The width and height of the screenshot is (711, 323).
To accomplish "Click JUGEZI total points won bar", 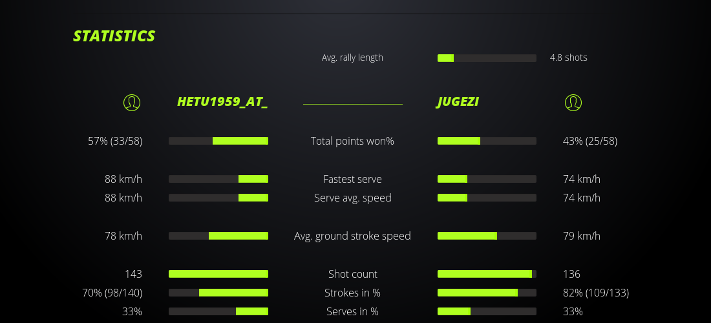I will tap(487, 141).
